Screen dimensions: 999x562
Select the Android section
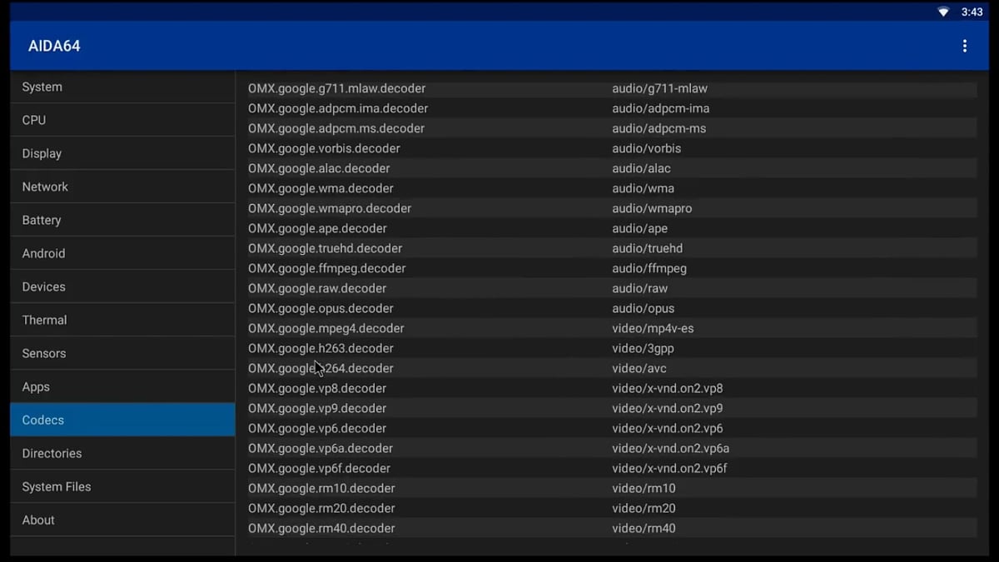point(122,253)
